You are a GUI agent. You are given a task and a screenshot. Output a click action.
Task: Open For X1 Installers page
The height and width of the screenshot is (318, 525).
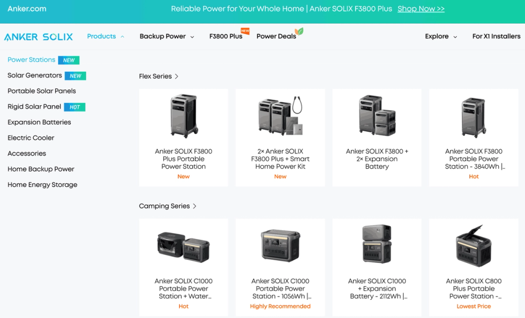coord(496,36)
